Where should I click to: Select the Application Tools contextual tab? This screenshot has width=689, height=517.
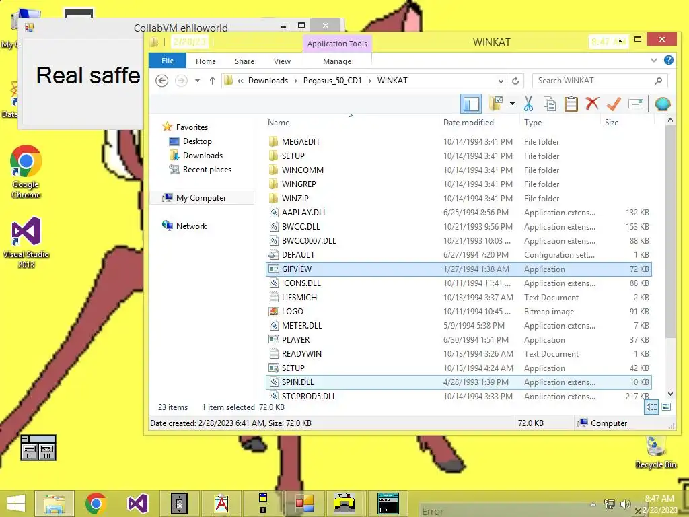(x=337, y=44)
